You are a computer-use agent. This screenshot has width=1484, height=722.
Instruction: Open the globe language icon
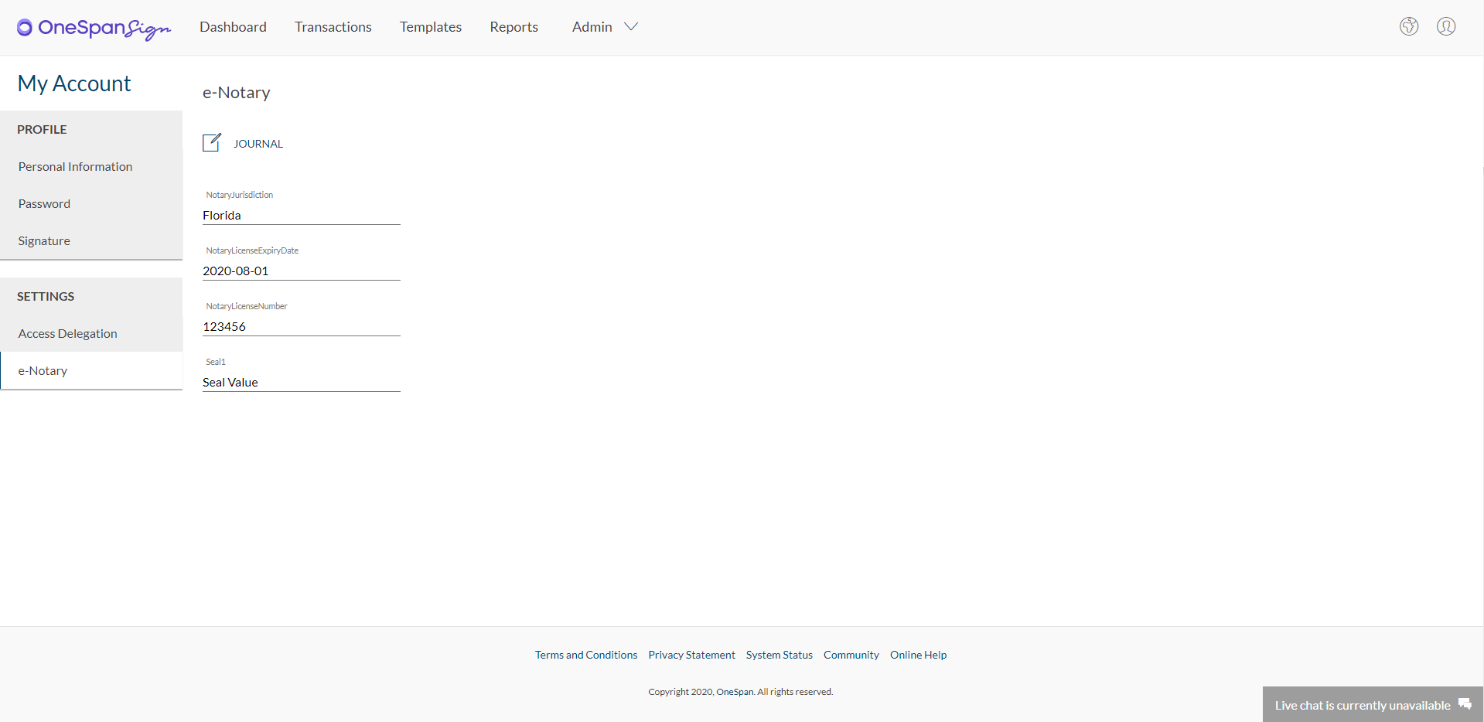click(x=1409, y=26)
